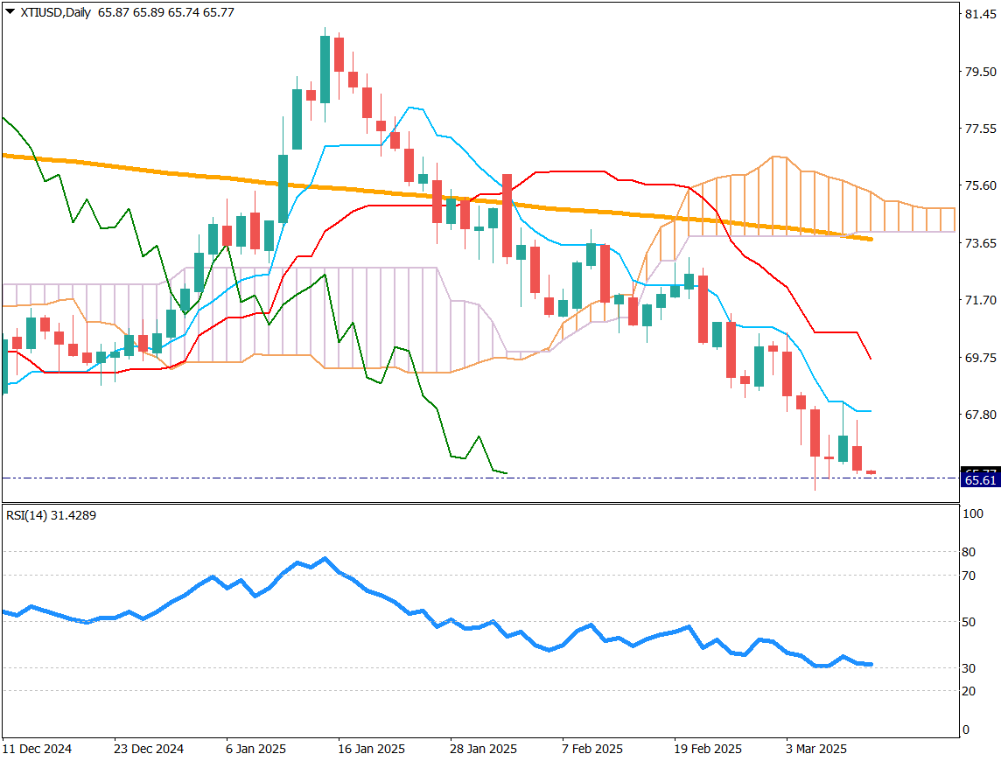Click the 65.61 current price tag

pyautogui.click(x=979, y=480)
